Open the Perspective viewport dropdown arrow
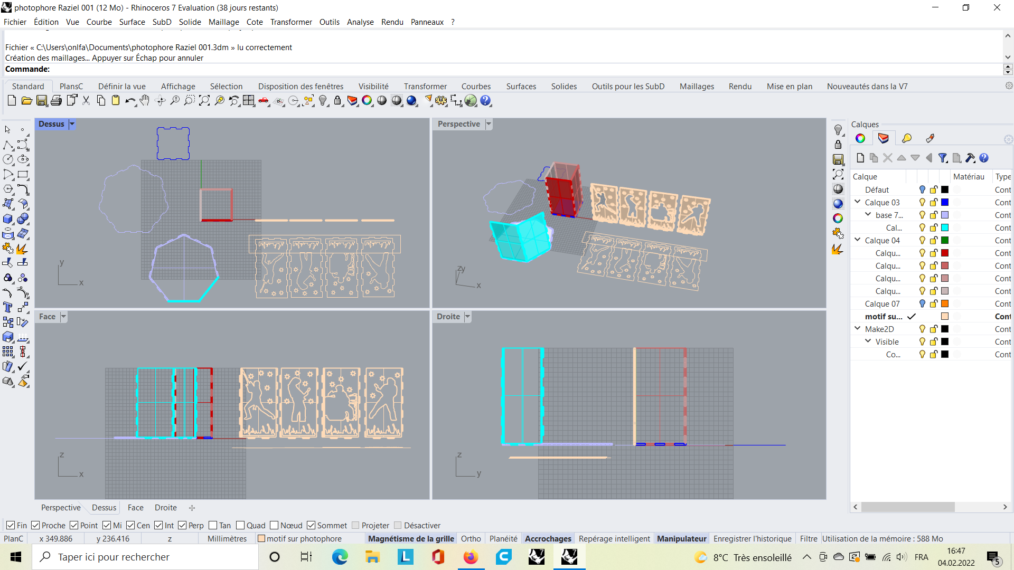Viewport: 1014px width, 570px height. click(489, 124)
